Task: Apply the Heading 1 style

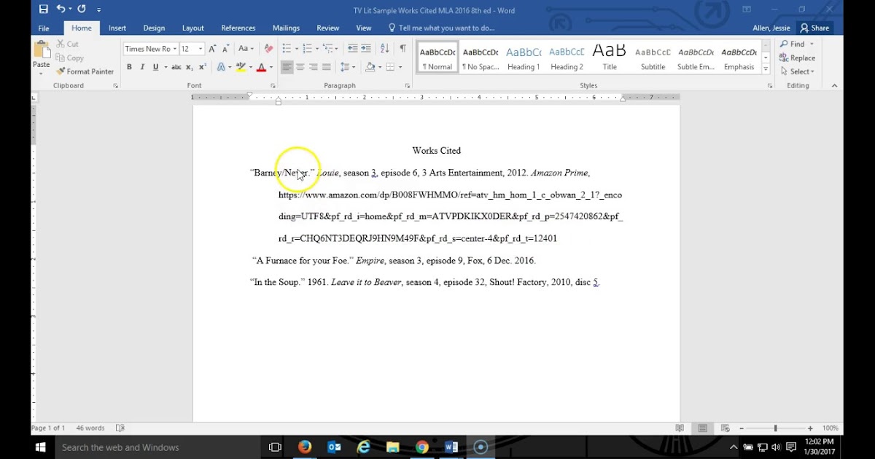Action: 524,58
